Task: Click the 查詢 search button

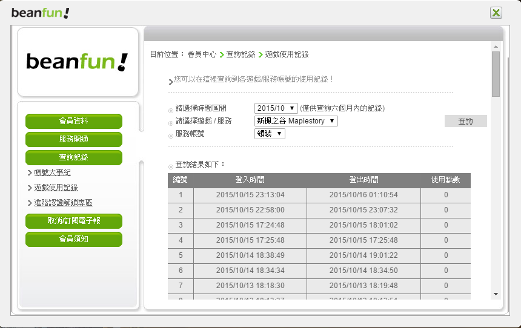Action: coord(465,121)
